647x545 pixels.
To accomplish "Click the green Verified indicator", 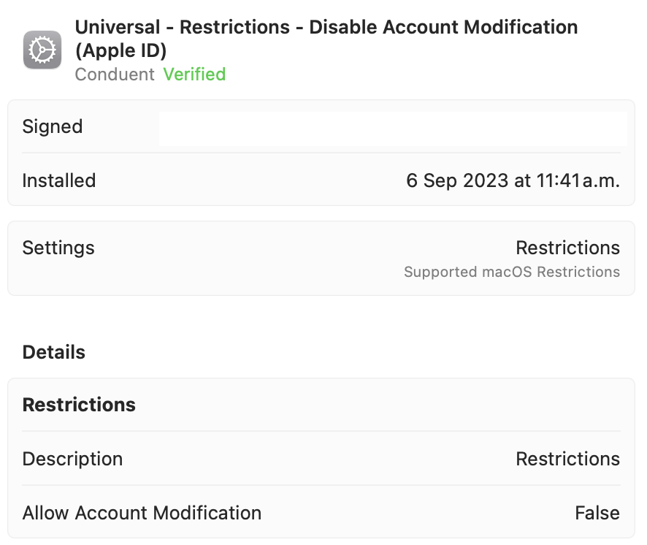I will click(x=194, y=74).
